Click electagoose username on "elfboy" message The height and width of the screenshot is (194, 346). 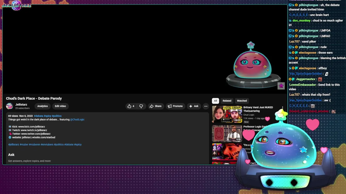tap(307, 68)
